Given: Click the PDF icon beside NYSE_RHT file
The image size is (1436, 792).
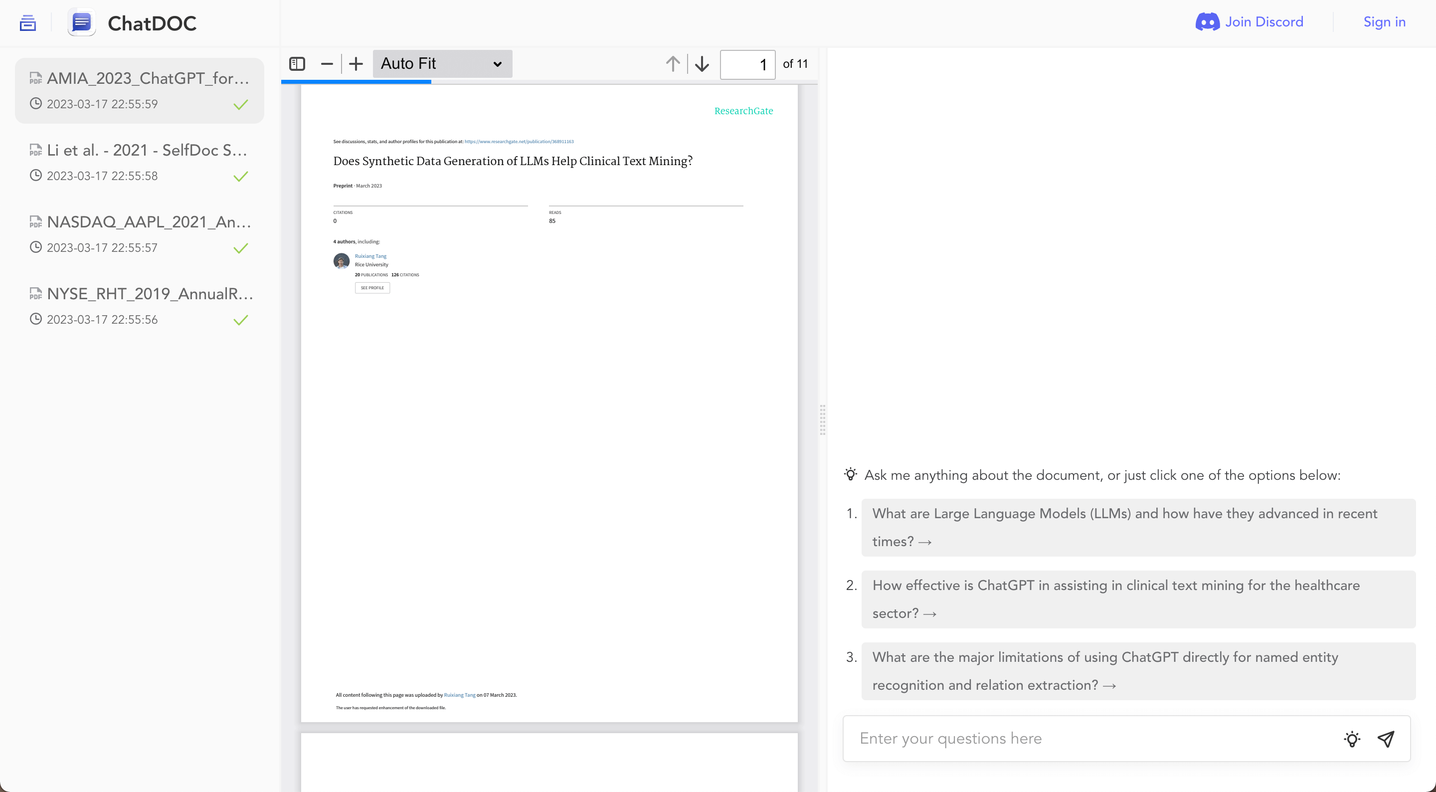Looking at the screenshot, I should pyautogui.click(x=36, y=294).
